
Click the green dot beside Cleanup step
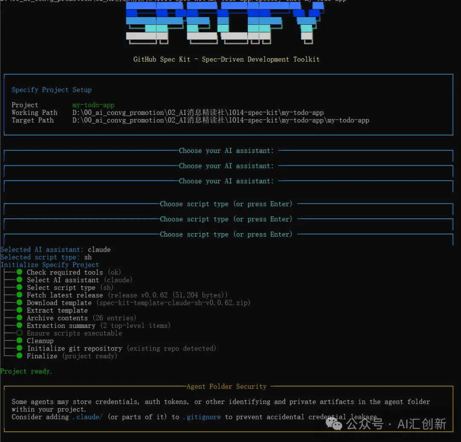click(19, 341)
